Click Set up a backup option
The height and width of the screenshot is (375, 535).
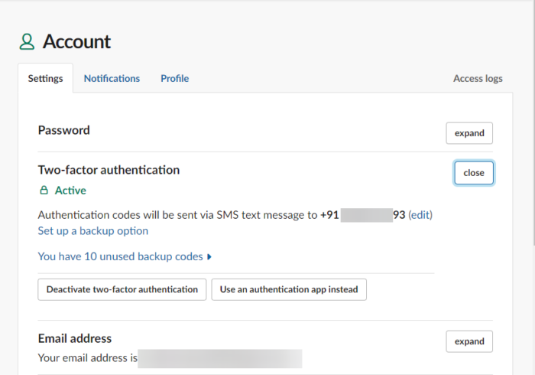[x=93, y=230]
